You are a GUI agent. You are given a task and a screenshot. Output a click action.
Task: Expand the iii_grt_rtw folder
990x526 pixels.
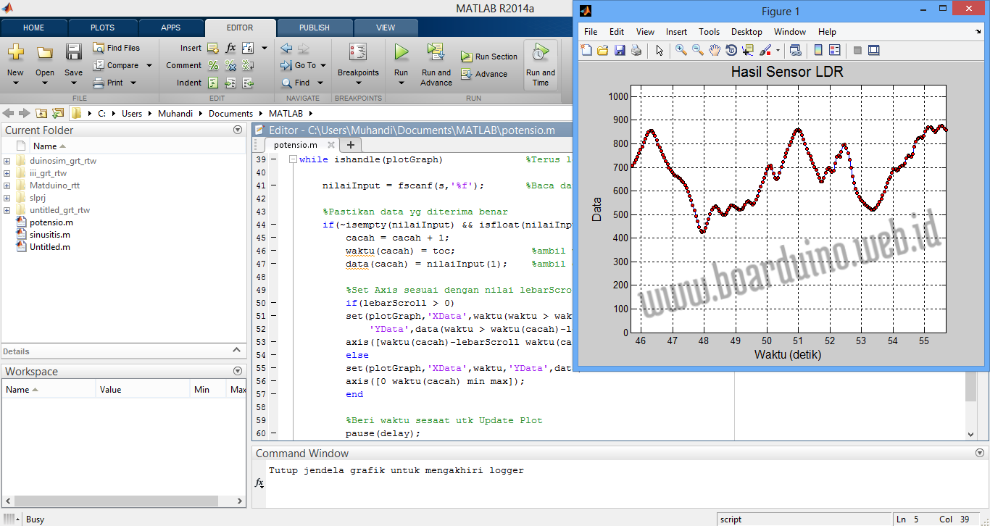7,173
